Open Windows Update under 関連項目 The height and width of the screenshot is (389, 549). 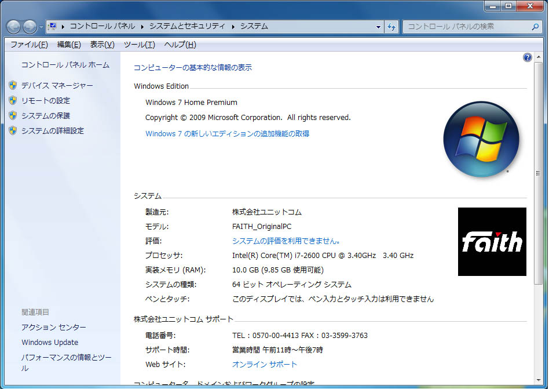(50, 342)
